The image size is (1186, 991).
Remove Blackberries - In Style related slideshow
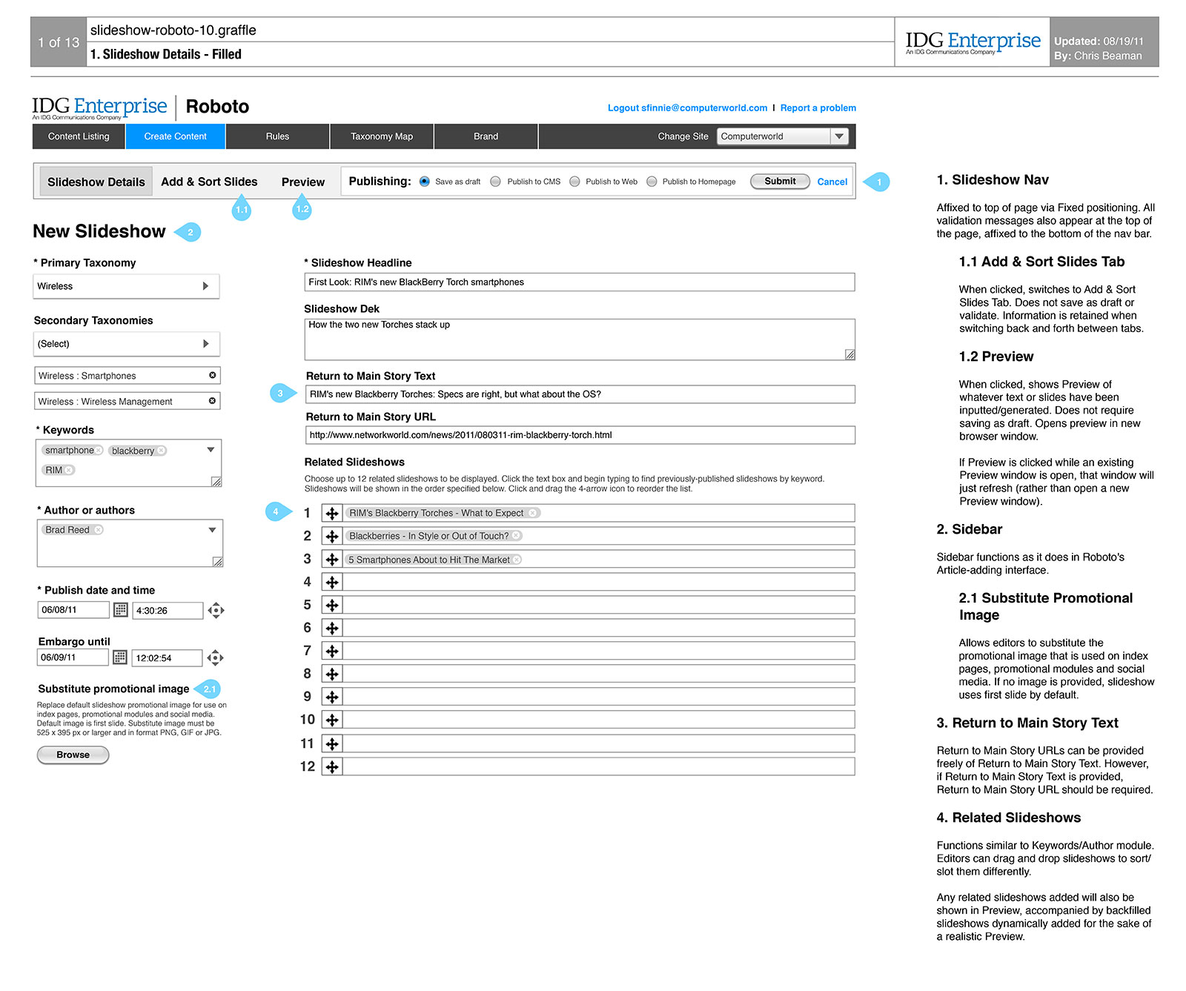point(516,536)
